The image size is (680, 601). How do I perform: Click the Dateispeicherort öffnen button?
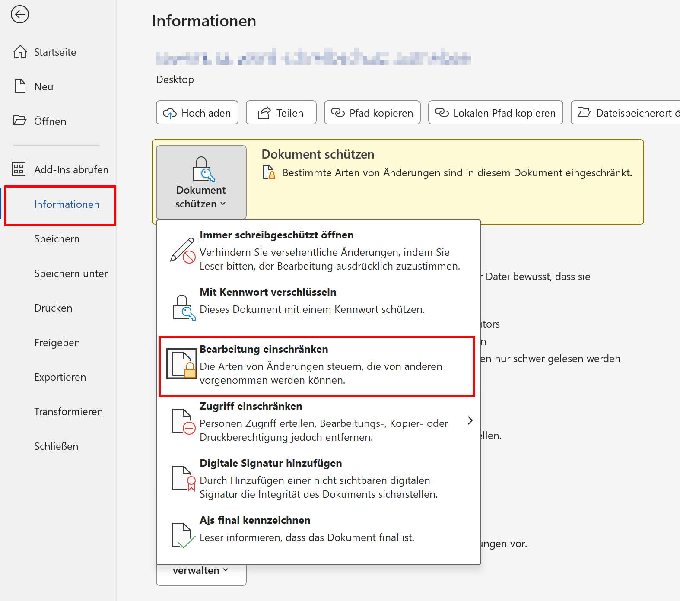point(626,112)
